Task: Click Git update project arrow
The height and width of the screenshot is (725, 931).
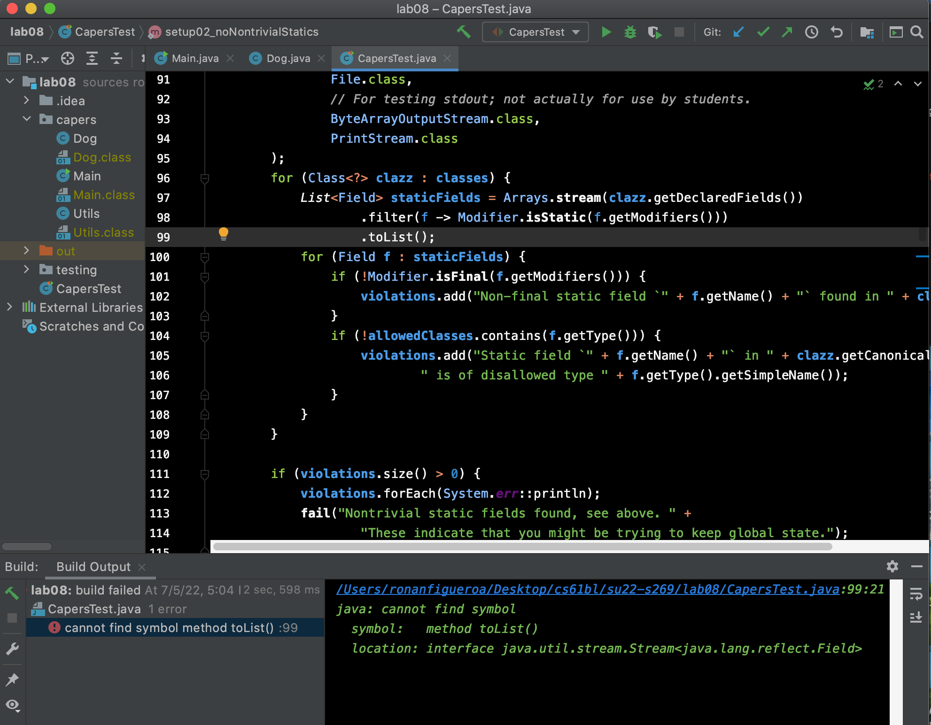Action: pos(738,32)
